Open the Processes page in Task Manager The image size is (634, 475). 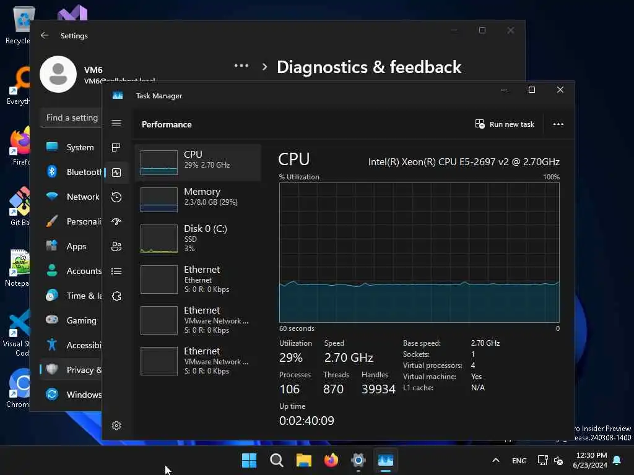coord(116,148)
